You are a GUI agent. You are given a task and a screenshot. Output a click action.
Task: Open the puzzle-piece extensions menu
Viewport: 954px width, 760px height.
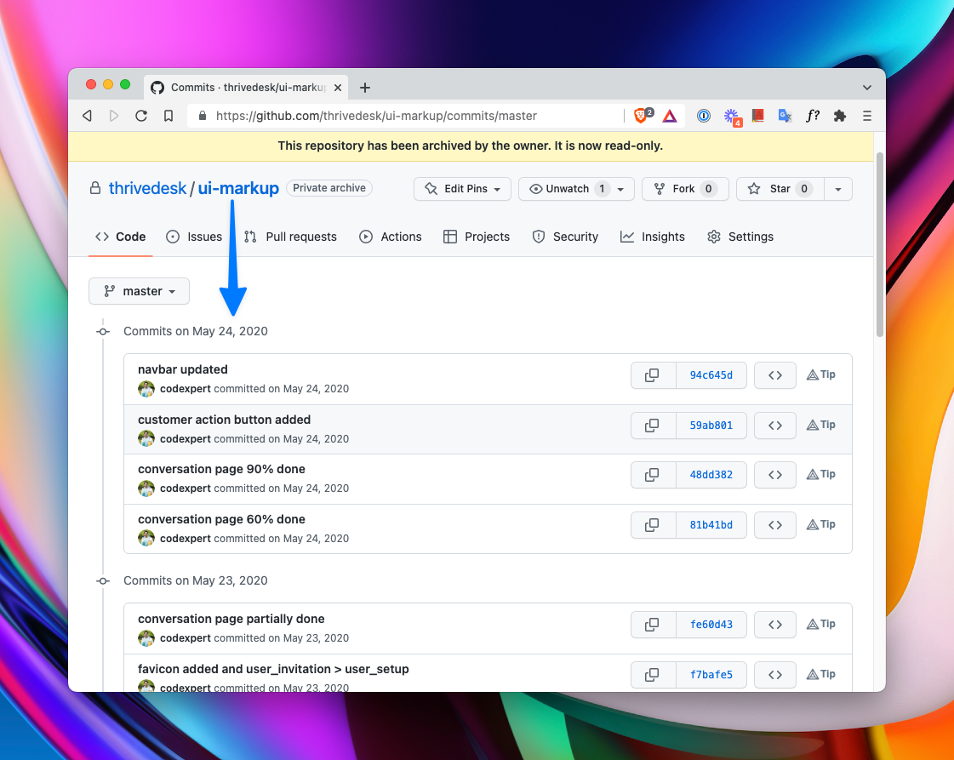(840, 116)
